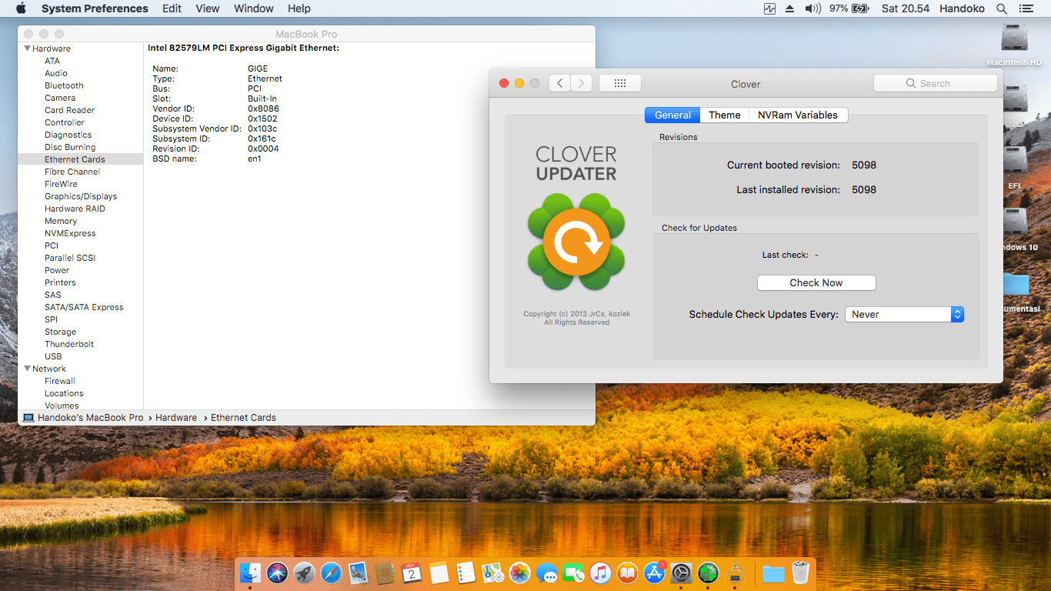The width and height of the screenshot is (1051, 591).
Task: Select Firewall under Network
Action: (x=60, y=381)
